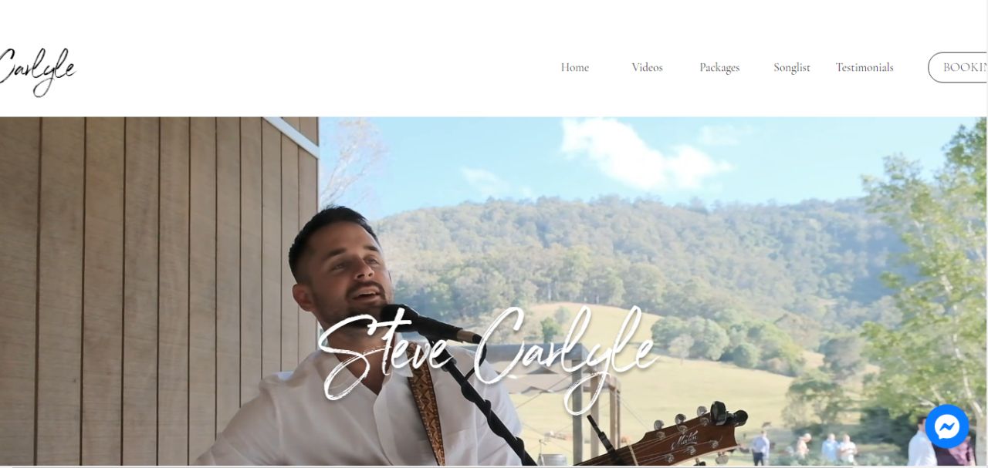Click the Steve Carlyle script title
The width and height of the screenshot is (988, 468).
coord(489,353)
